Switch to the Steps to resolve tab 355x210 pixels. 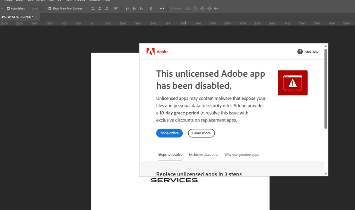click(x=170, y=154)
